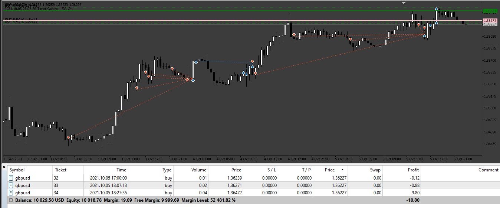This screenshot has width=500, height=208.
Task: Sort orders by the Type column header
Action: click(x=167, y=170)
